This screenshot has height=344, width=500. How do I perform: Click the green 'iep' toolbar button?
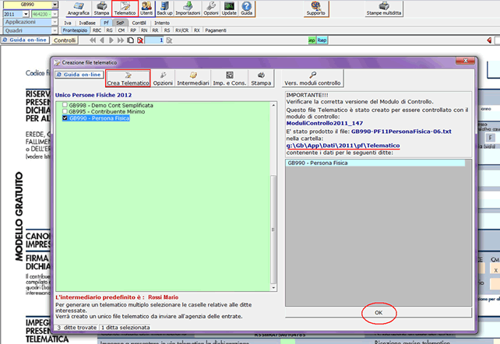click(x=312, y=40)
